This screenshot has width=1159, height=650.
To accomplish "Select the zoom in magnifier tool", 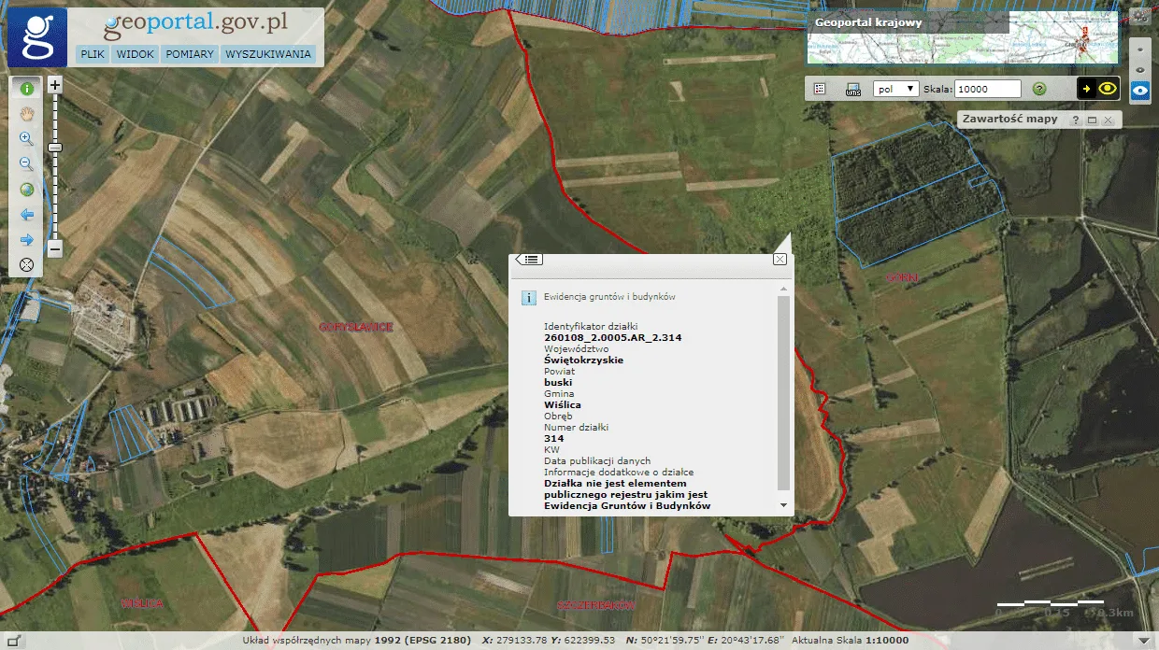I will pos(26,139).
